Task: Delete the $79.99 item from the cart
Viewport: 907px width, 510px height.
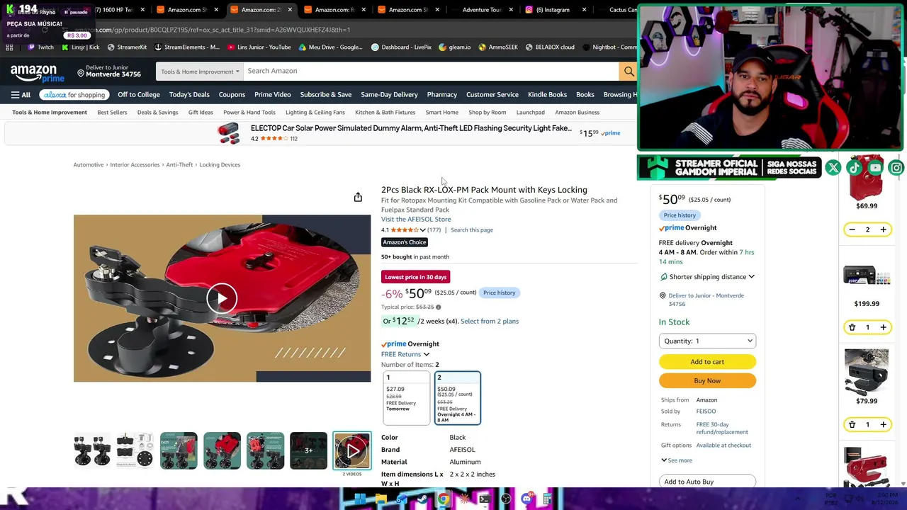Action: (x=852, y=424)
